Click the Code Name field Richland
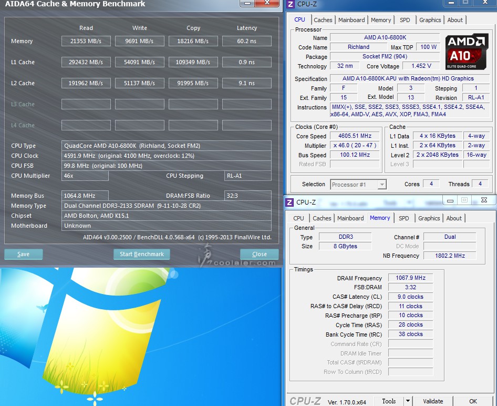Viewport: 497px width, 406px height. (358, 47)
